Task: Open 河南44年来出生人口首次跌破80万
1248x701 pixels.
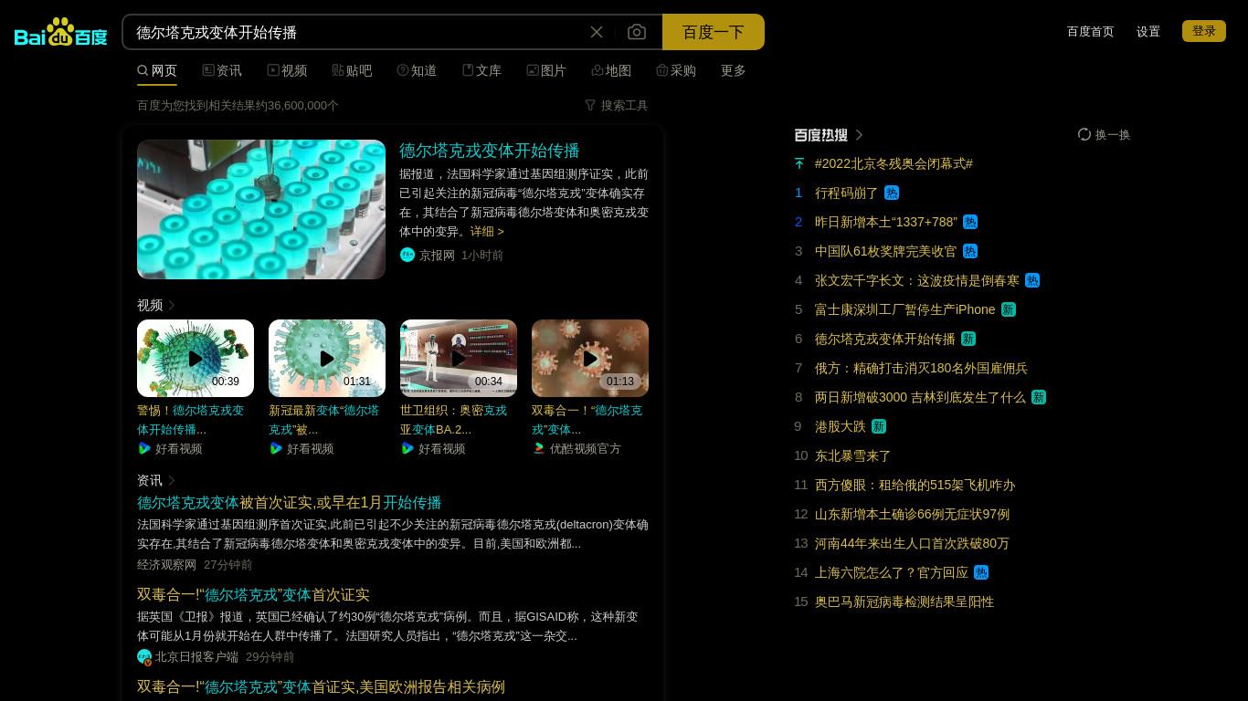Action: pos(912,543)
